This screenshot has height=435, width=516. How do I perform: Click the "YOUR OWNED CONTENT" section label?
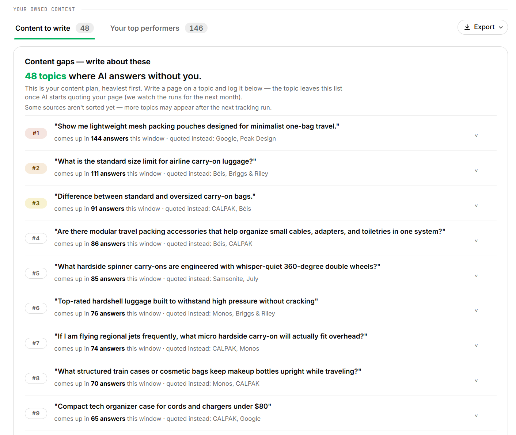[44, 9]
